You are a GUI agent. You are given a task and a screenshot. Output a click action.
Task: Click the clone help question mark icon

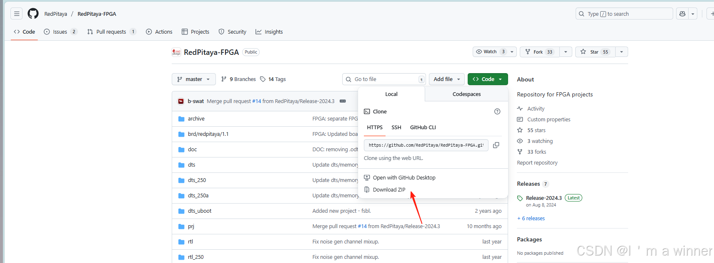click(497, 111)
